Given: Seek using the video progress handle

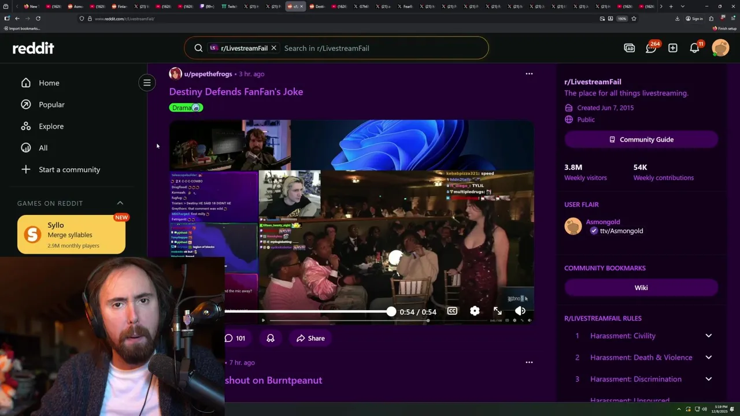Looking at the screenshot, I should click(x=391, y=311).
